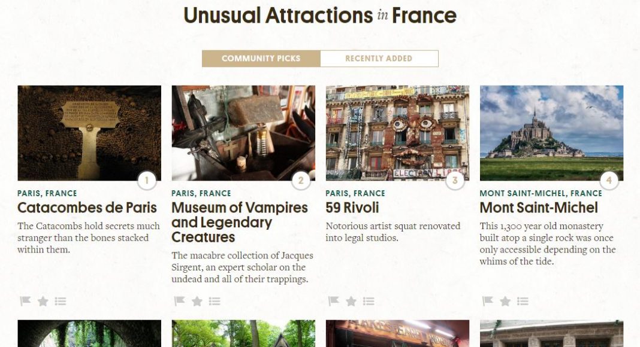The image size is (640, 347).
Task: Click the flag icon under Catacombes de Paris
Action: tap(25, 301)
